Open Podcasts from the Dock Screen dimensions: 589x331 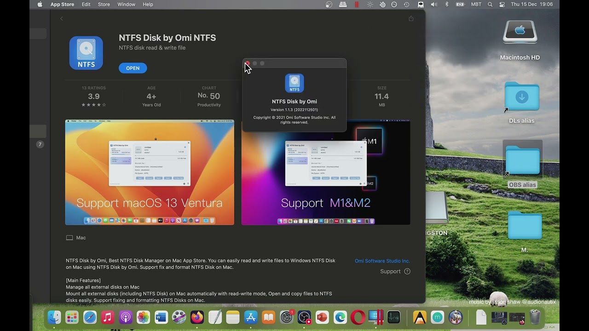coord(126,317)
